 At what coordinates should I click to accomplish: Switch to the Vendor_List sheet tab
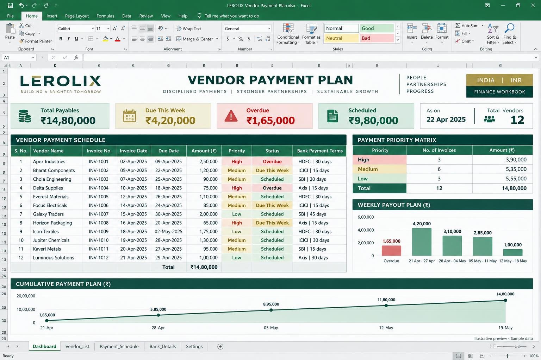pos(77,347)
